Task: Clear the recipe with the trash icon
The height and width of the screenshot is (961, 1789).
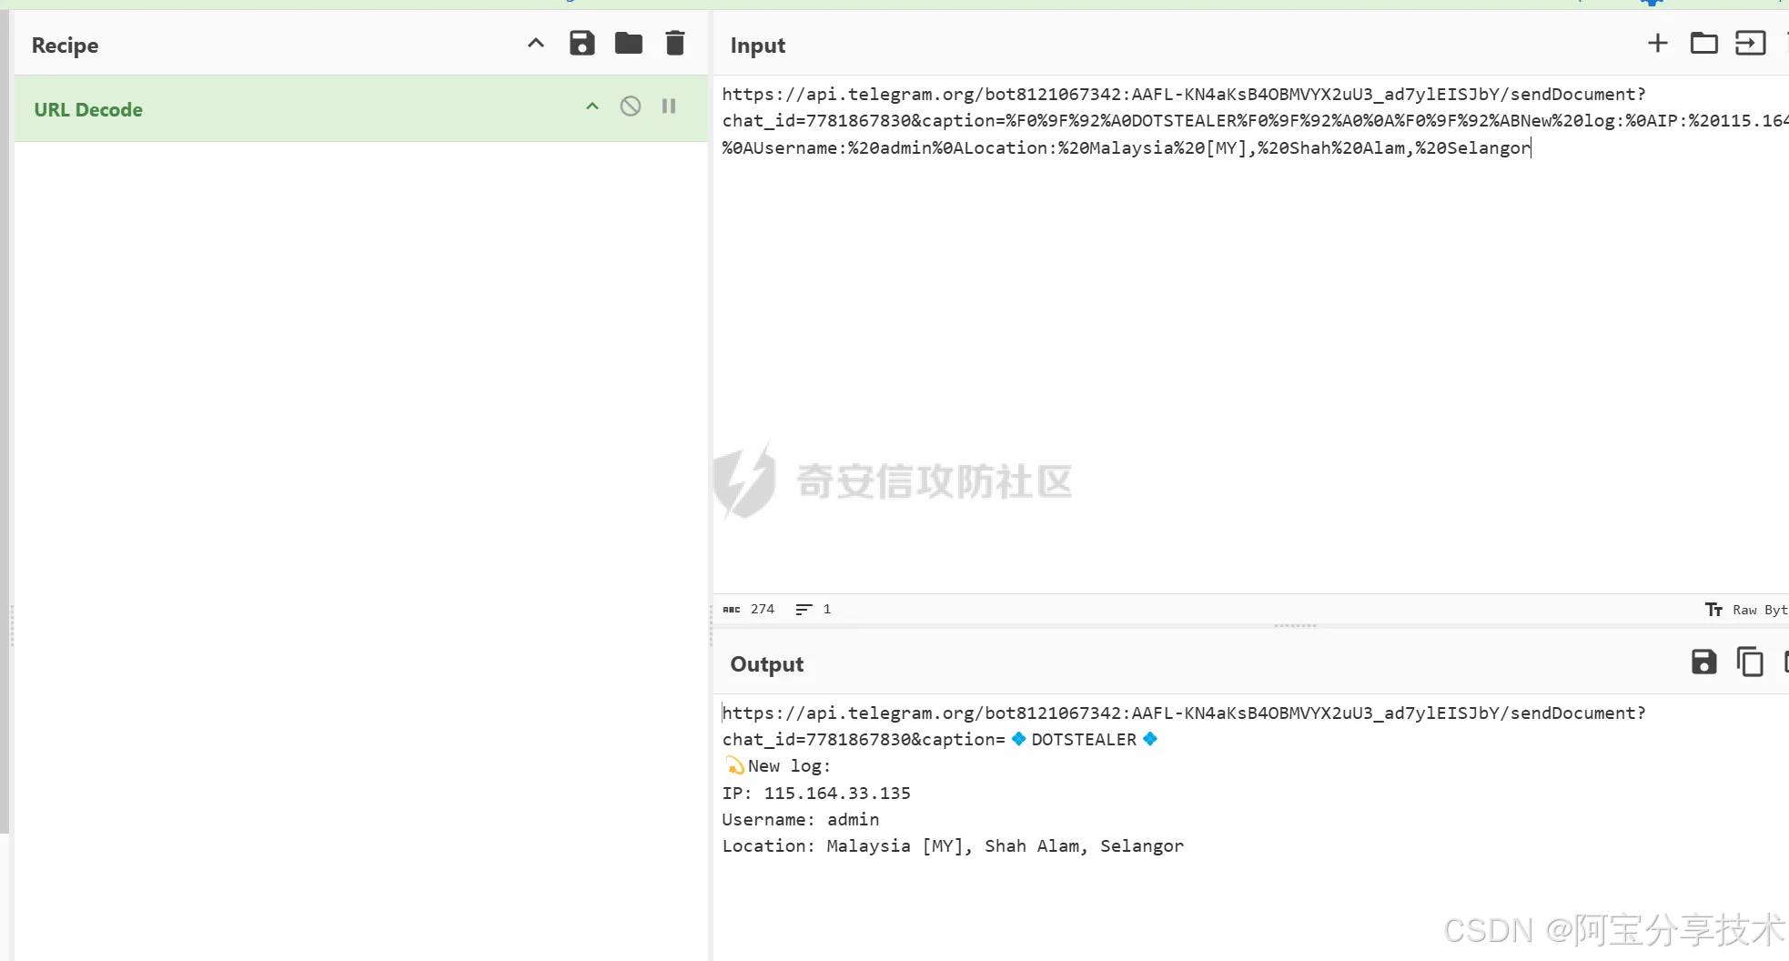Action: pos(675,44)
